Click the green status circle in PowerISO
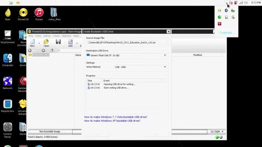 tap(217, 137)
